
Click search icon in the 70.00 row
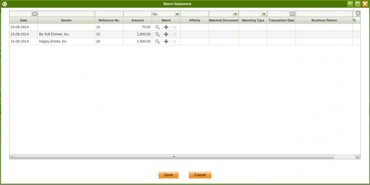(157, 27)
